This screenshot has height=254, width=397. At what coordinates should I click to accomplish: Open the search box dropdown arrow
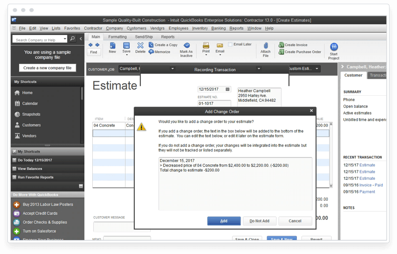(65, 39)
